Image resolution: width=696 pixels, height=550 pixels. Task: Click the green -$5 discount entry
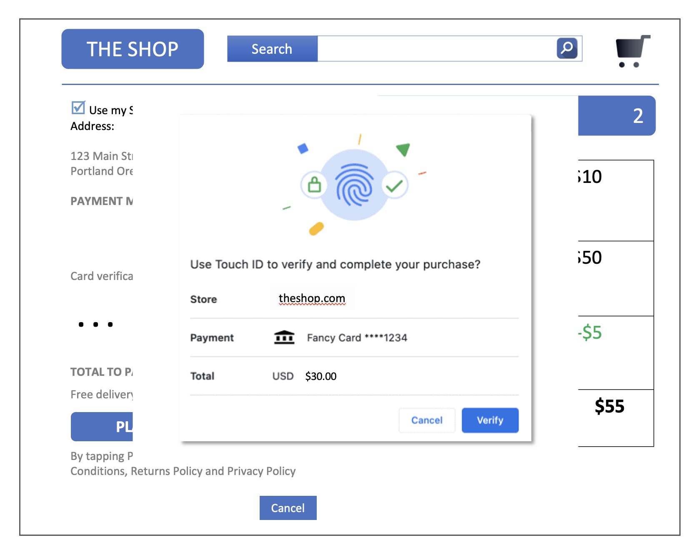(x=590, y=332)
